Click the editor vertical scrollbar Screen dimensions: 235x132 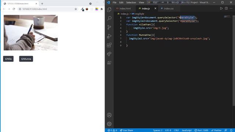point(234,60)
